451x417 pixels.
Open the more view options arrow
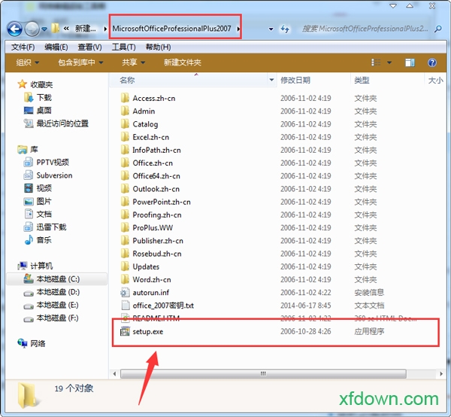coord(389,62)
